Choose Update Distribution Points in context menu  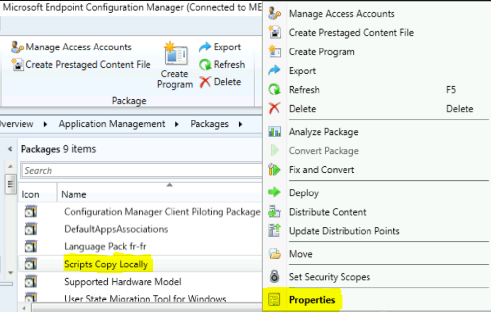pos(376,231)
